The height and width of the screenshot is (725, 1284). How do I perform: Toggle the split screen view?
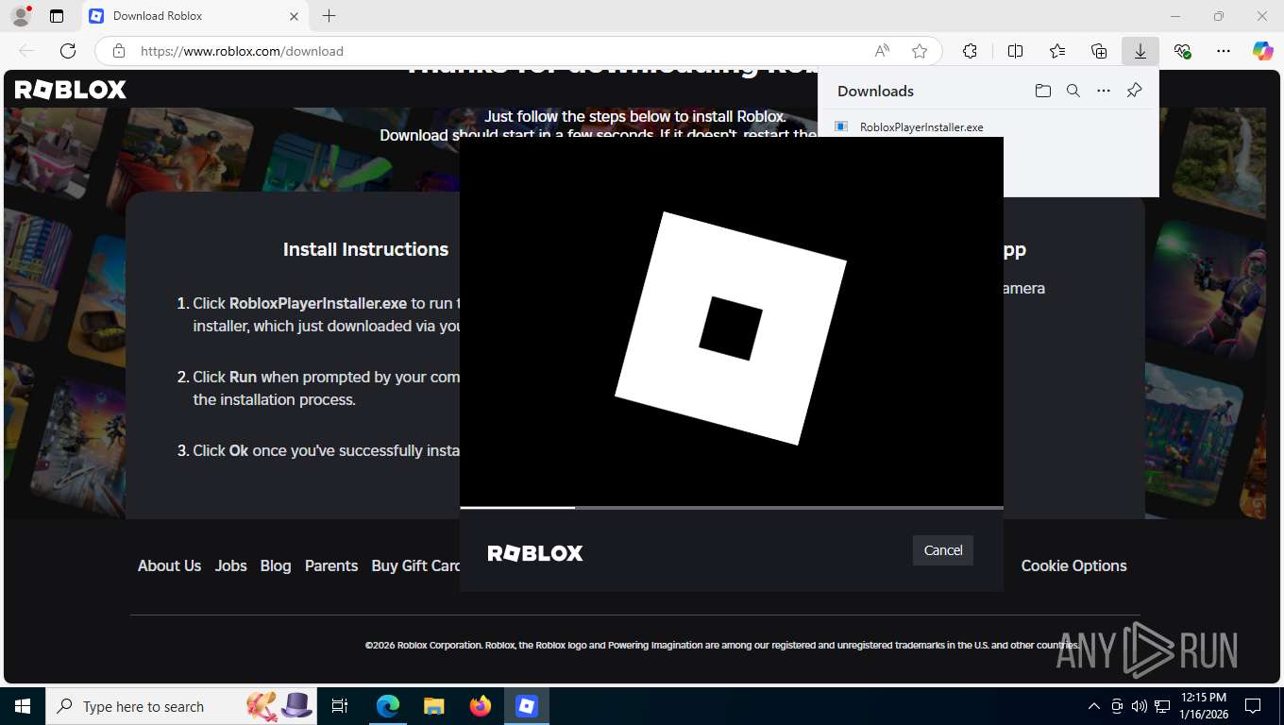1015,51
